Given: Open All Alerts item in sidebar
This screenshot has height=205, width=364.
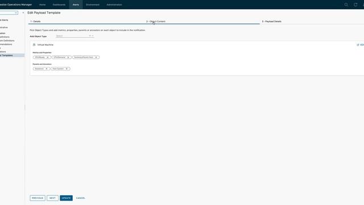Looking at the screenshot, I should [x=4, y=20].
